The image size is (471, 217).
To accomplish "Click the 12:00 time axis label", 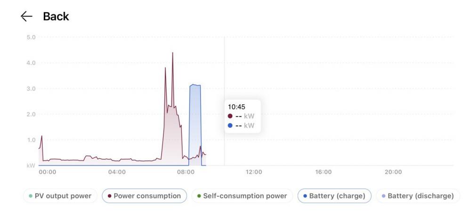I will [x=254, y=172].
